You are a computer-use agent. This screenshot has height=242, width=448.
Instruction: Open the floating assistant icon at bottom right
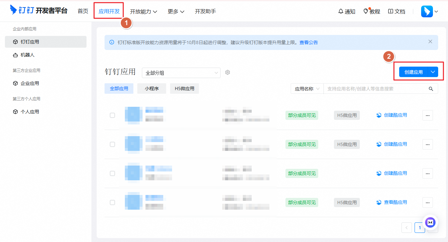click(430, 222)
